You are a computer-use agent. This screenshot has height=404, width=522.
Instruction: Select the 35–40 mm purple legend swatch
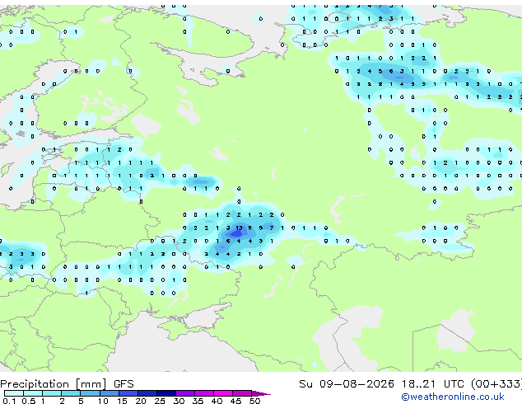[204, 393]
